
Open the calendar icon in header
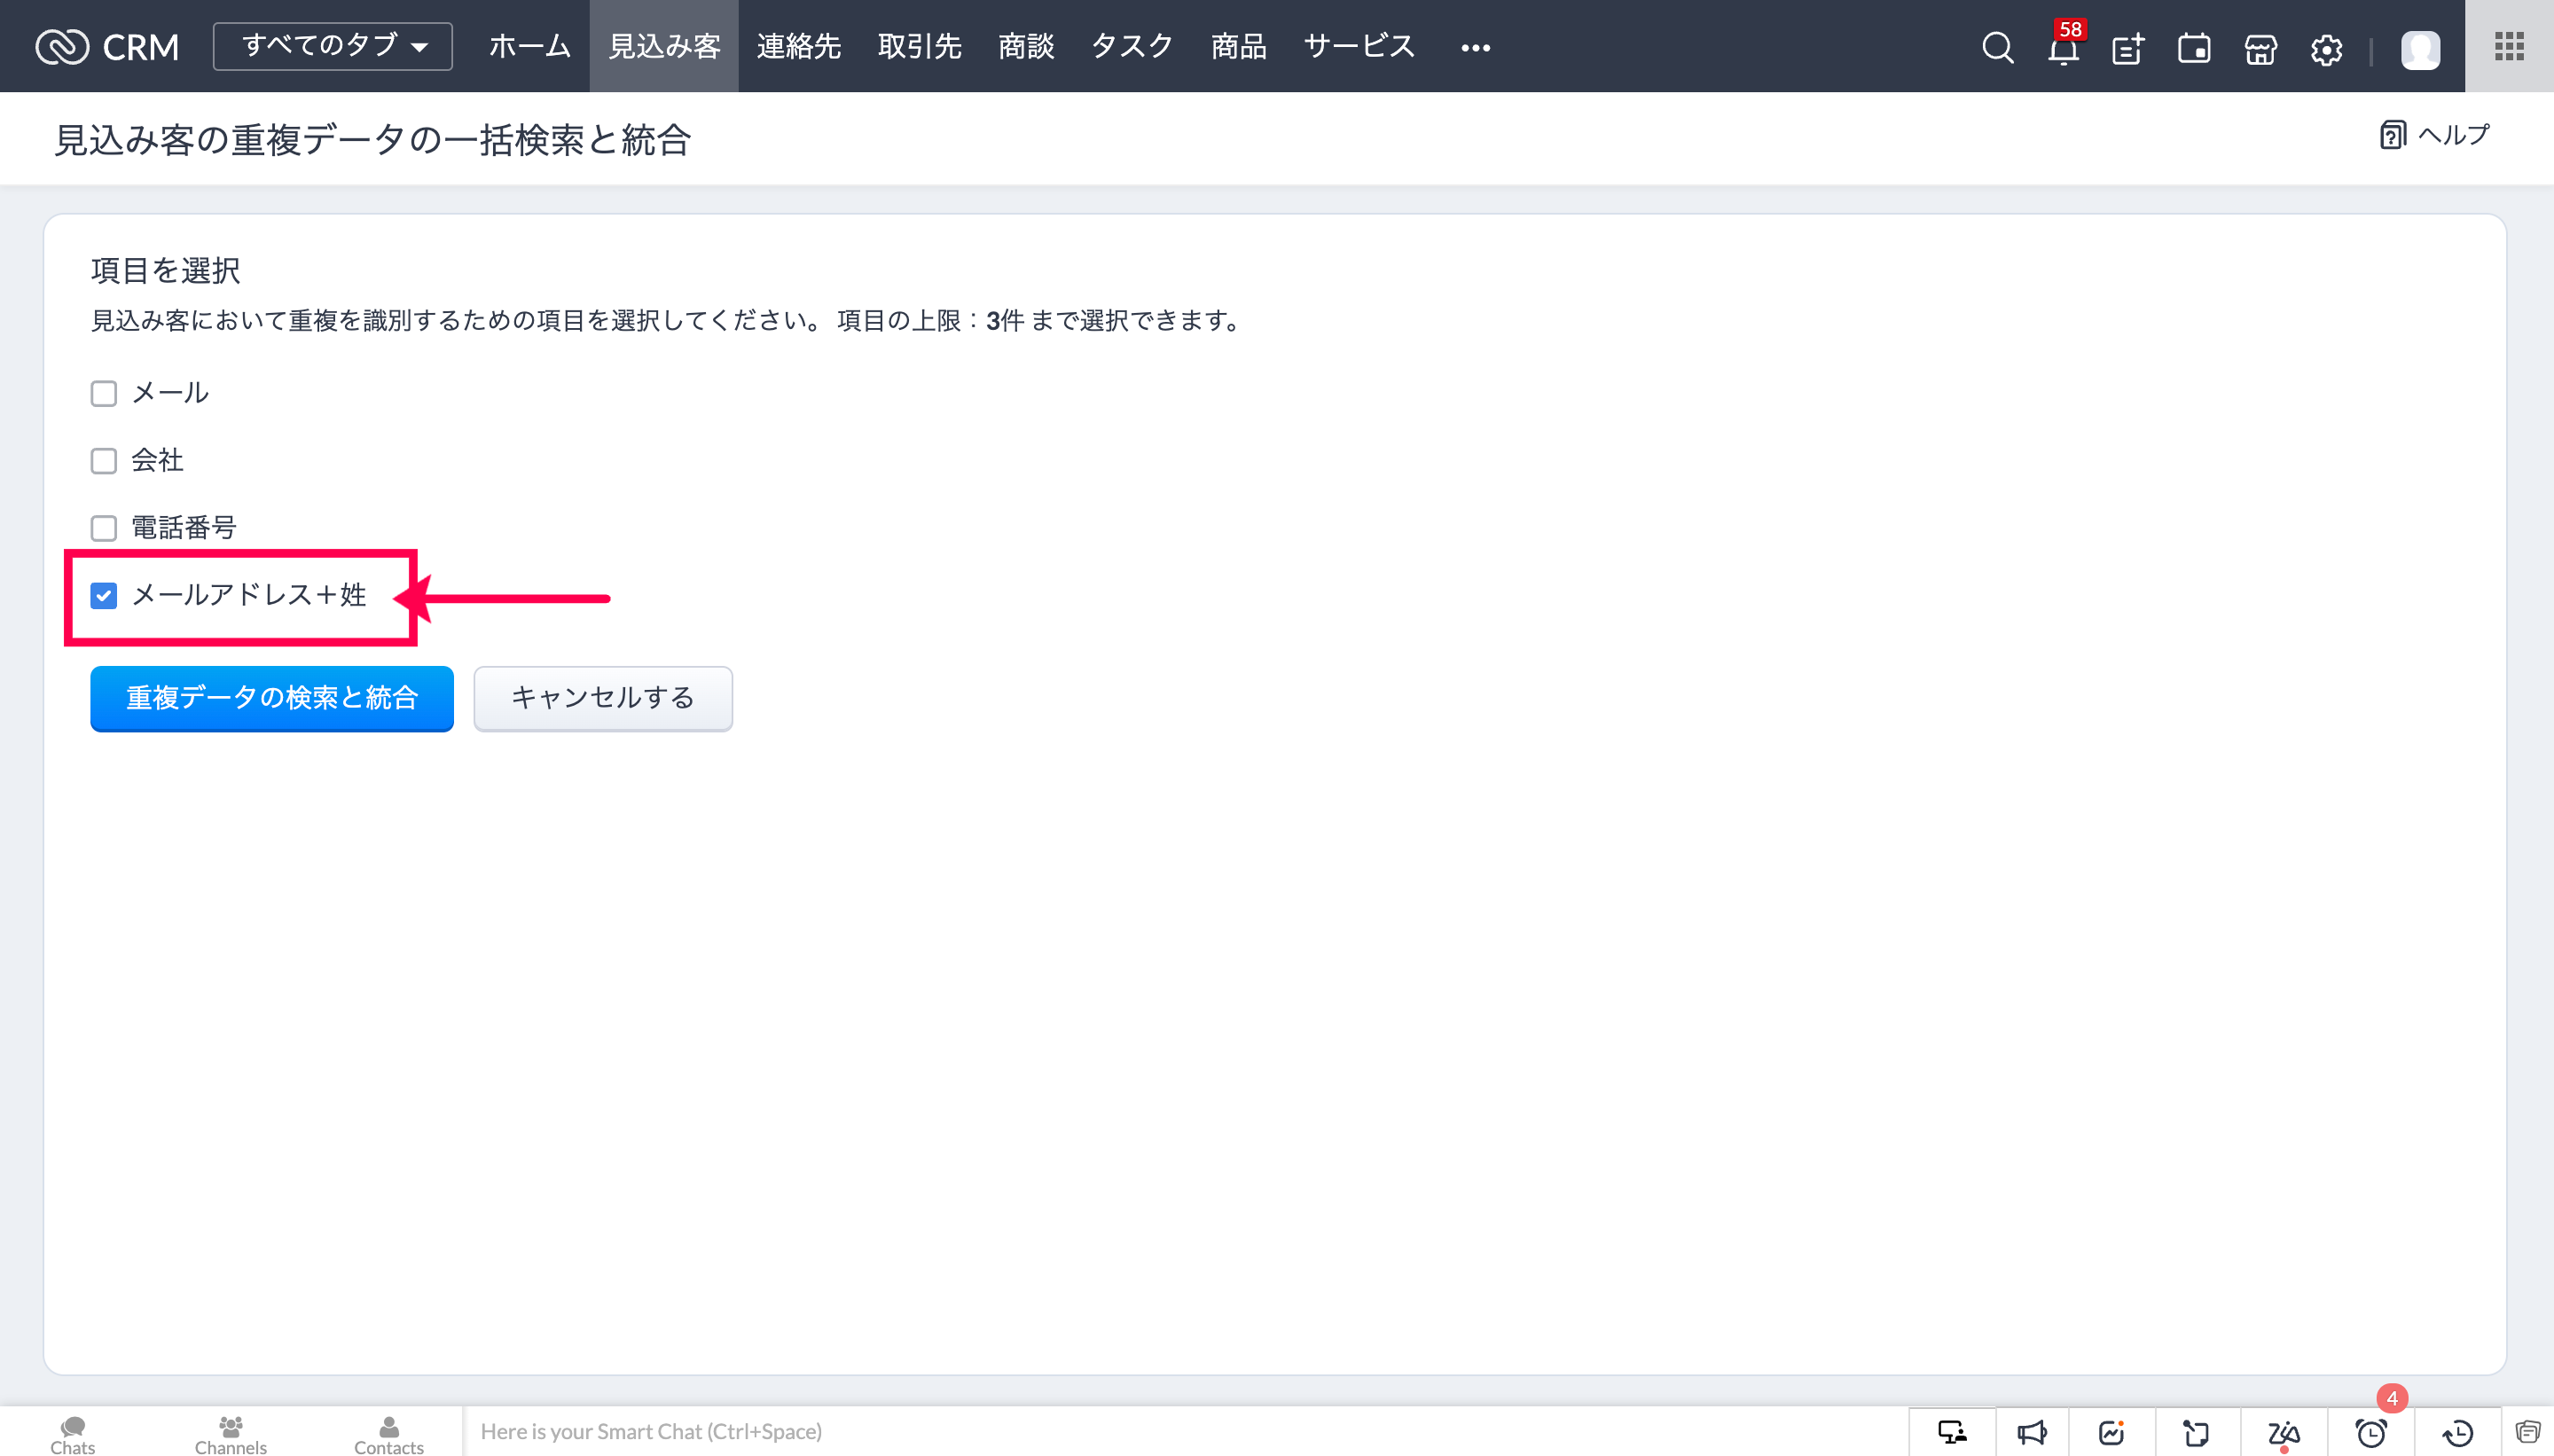(x=2194, y=48)
